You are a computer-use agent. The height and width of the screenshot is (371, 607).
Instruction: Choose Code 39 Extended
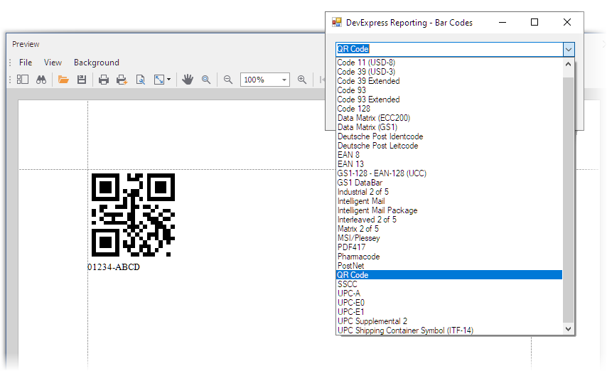coord(449,81)
